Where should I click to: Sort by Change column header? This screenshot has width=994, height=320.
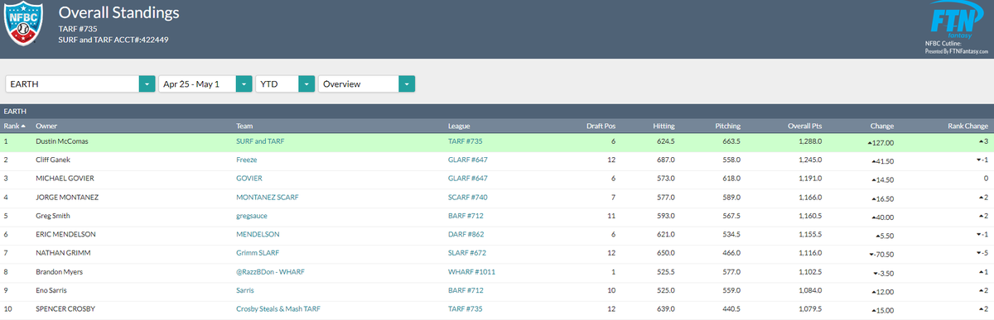(882, 126)
